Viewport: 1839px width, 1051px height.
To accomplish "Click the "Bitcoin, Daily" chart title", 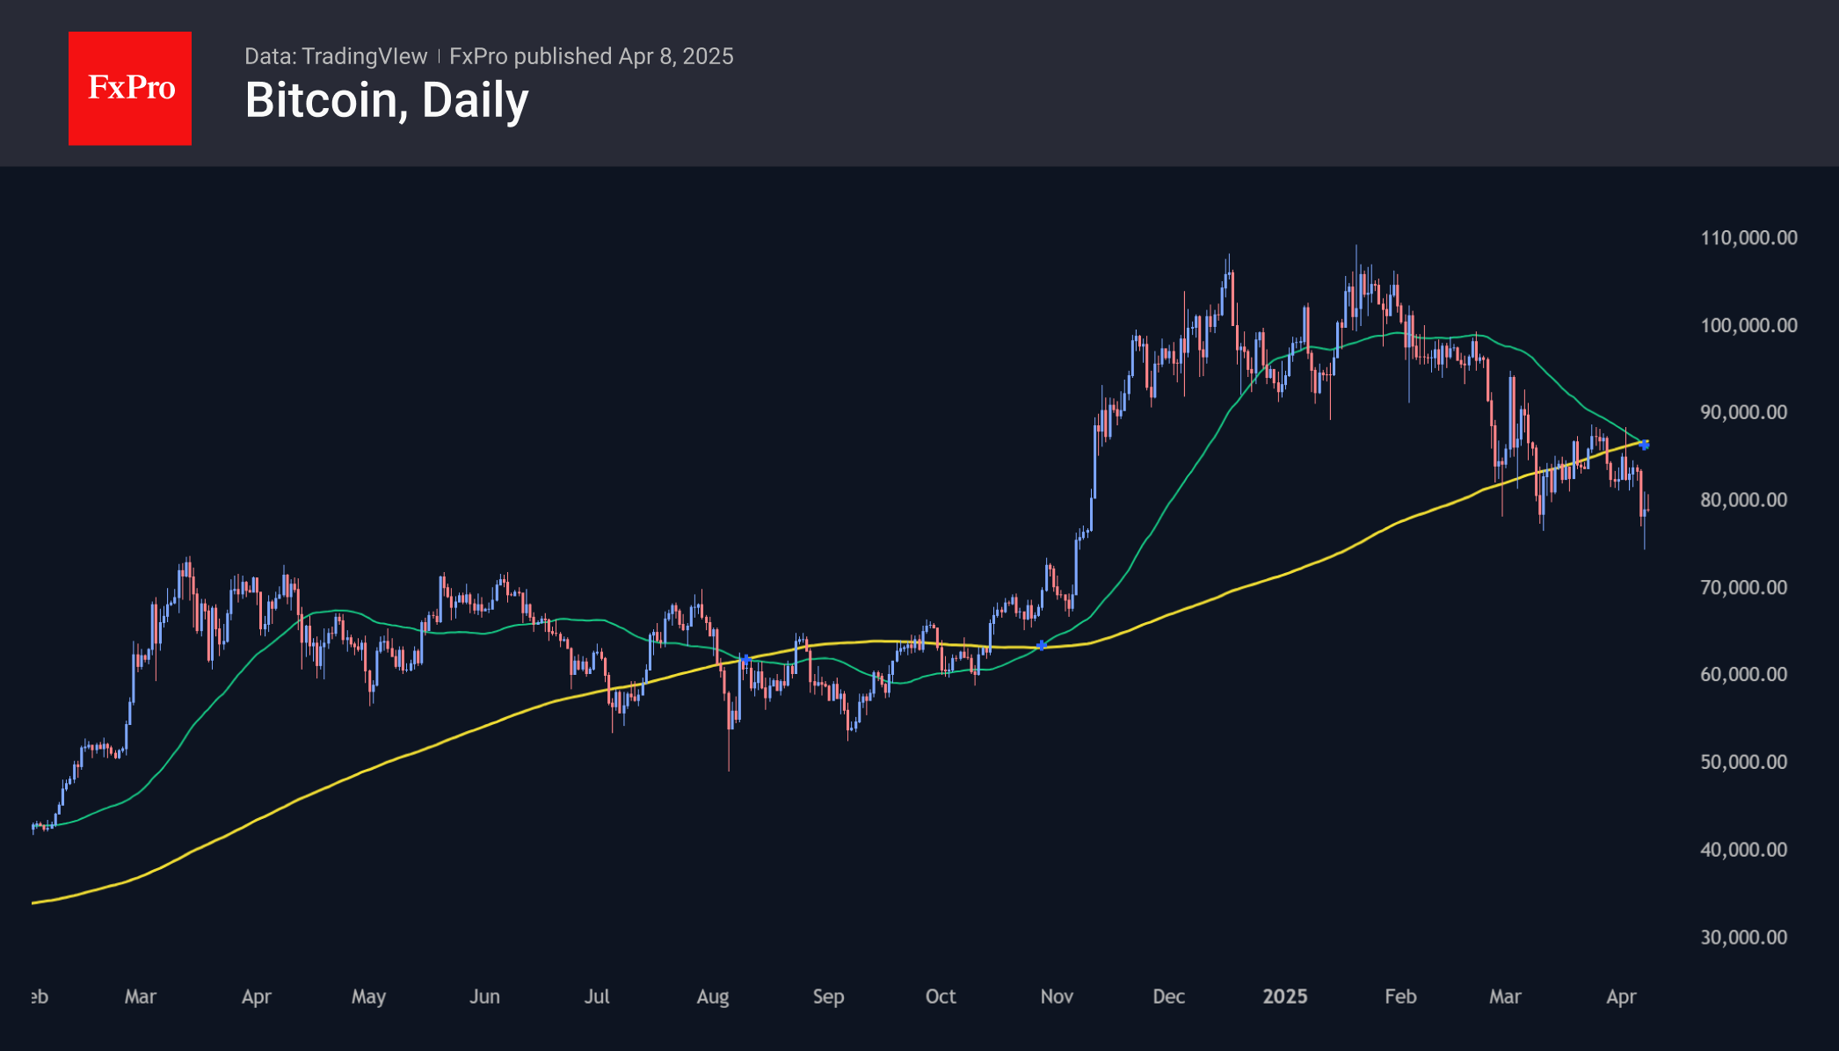I will 387,100.
